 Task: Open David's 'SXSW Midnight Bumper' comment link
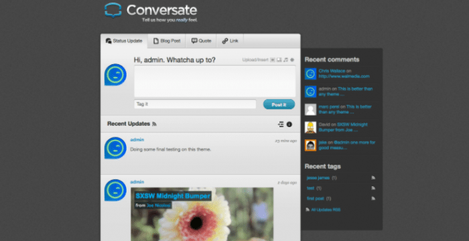coord(343,127)
